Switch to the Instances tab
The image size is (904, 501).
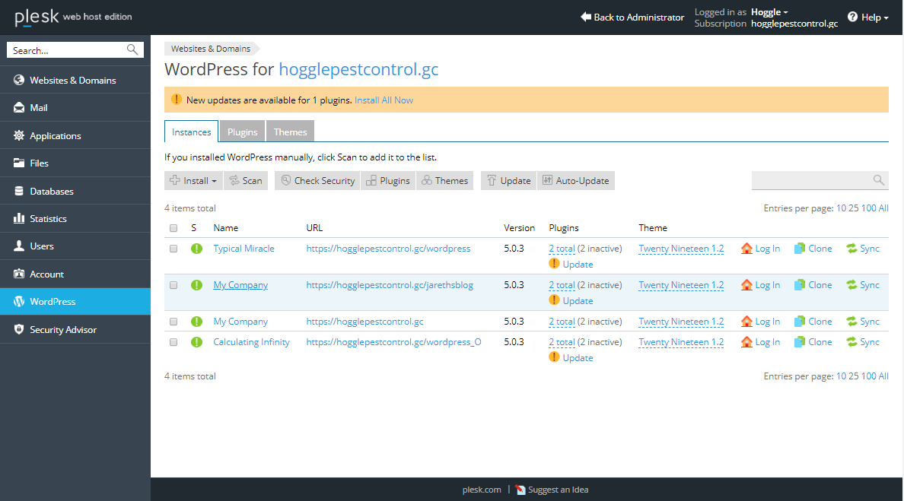(192, 132)
